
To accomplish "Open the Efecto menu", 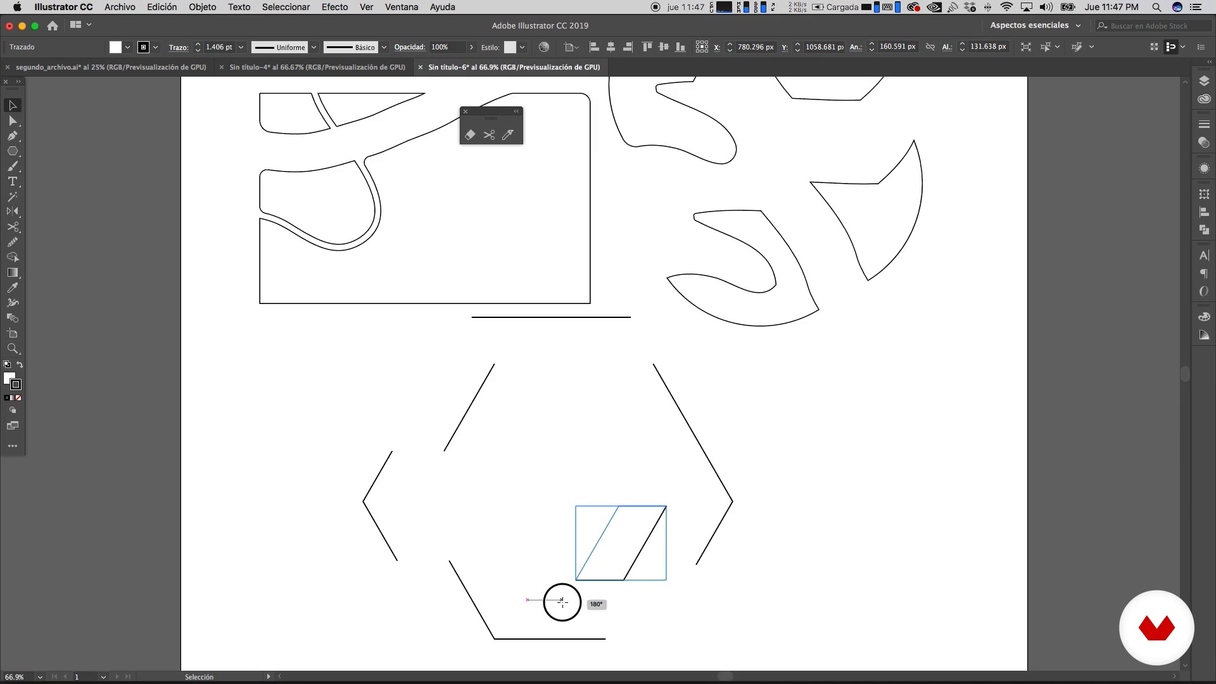I will point(334,7).
